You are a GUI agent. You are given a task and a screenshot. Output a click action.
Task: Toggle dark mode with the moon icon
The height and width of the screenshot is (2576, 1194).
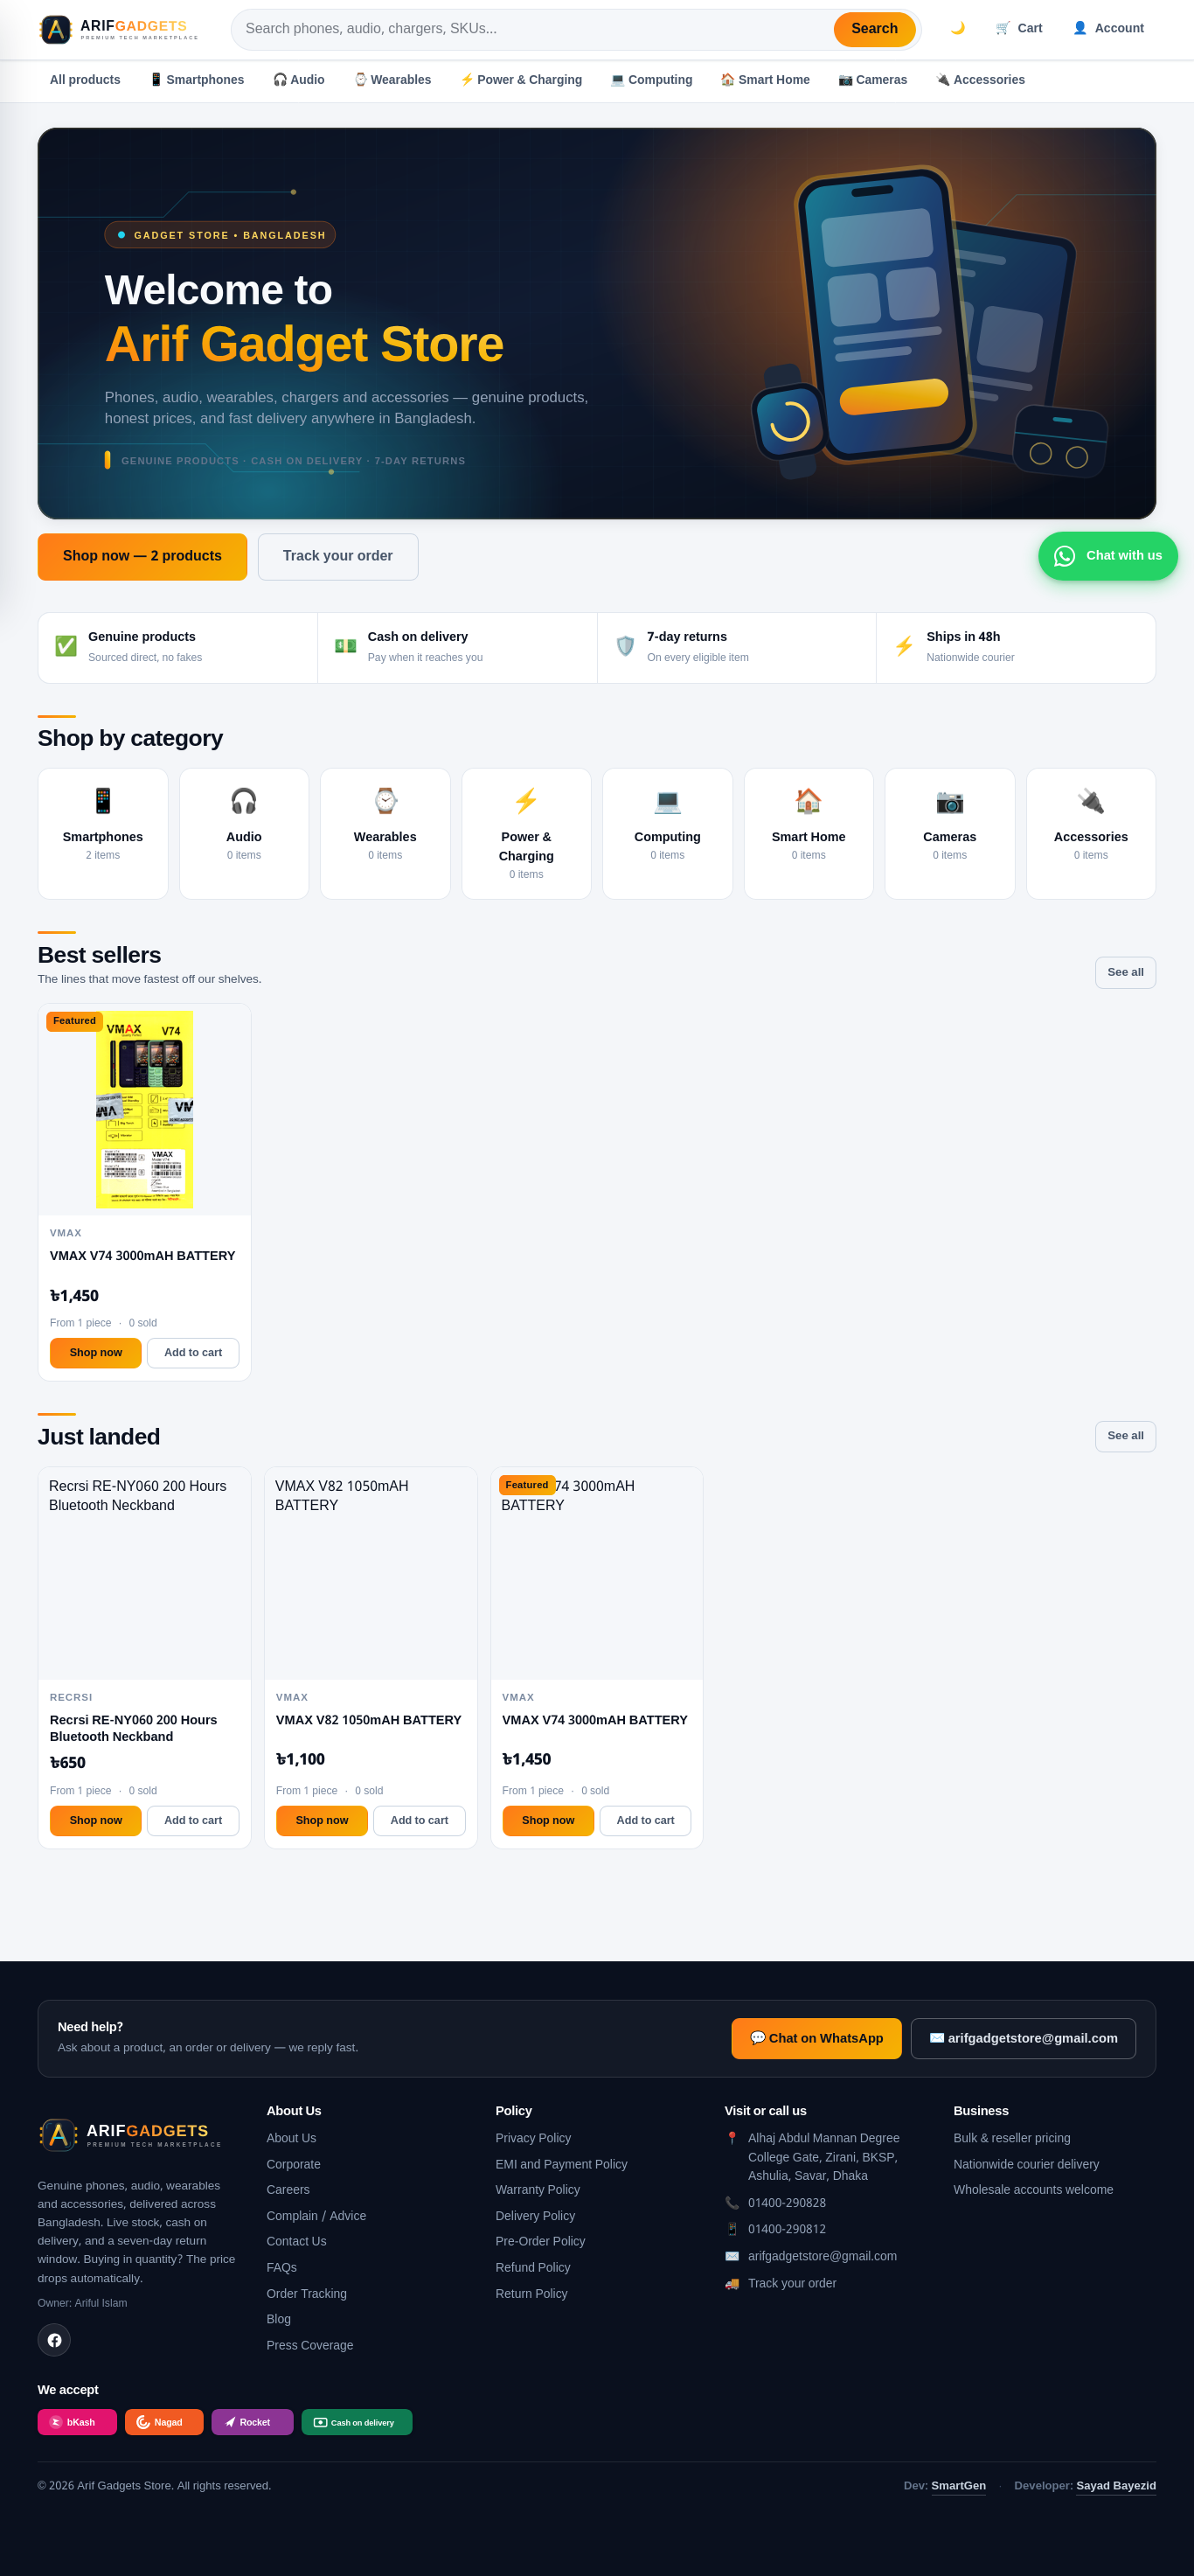coord(957,28)
